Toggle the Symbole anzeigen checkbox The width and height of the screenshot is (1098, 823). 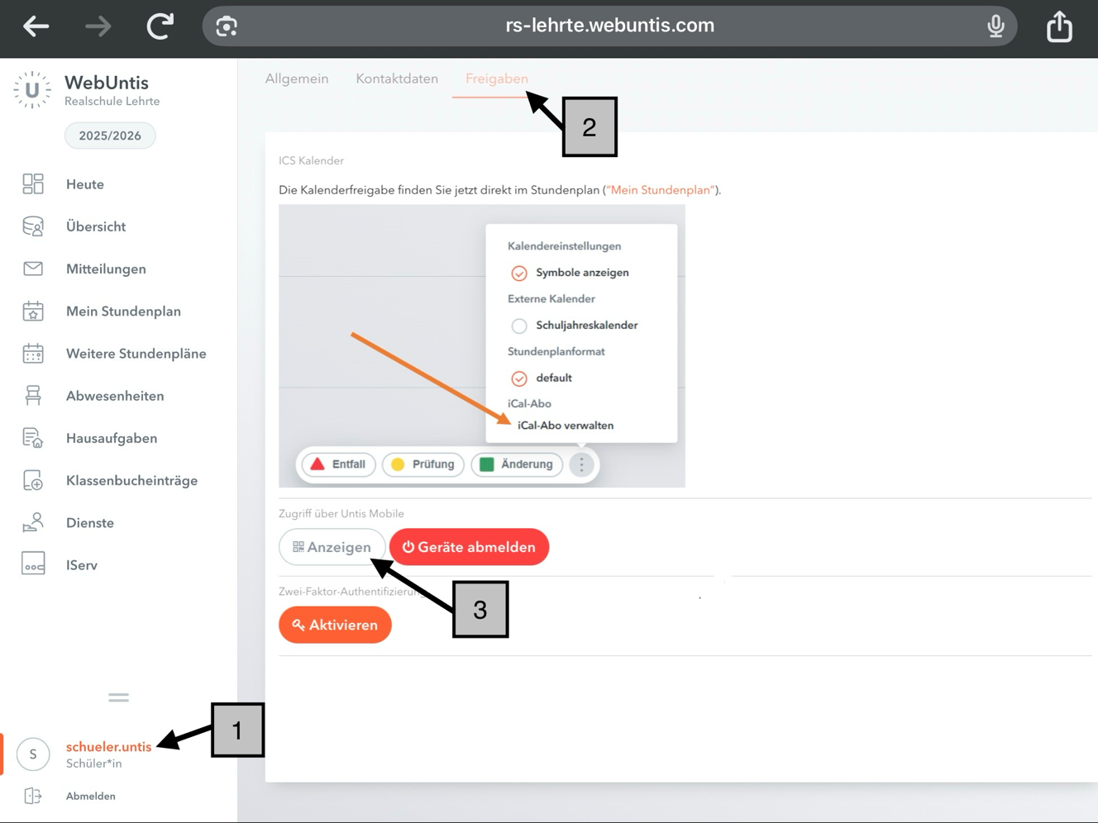click(519, 274)
